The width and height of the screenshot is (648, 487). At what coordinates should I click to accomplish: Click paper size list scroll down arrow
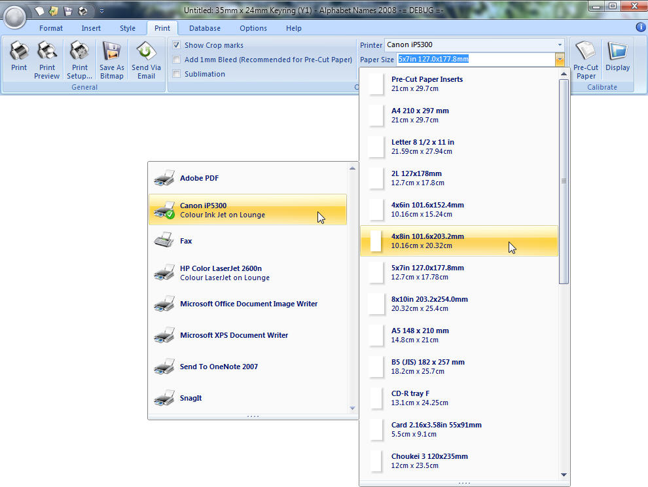(564, 475)
